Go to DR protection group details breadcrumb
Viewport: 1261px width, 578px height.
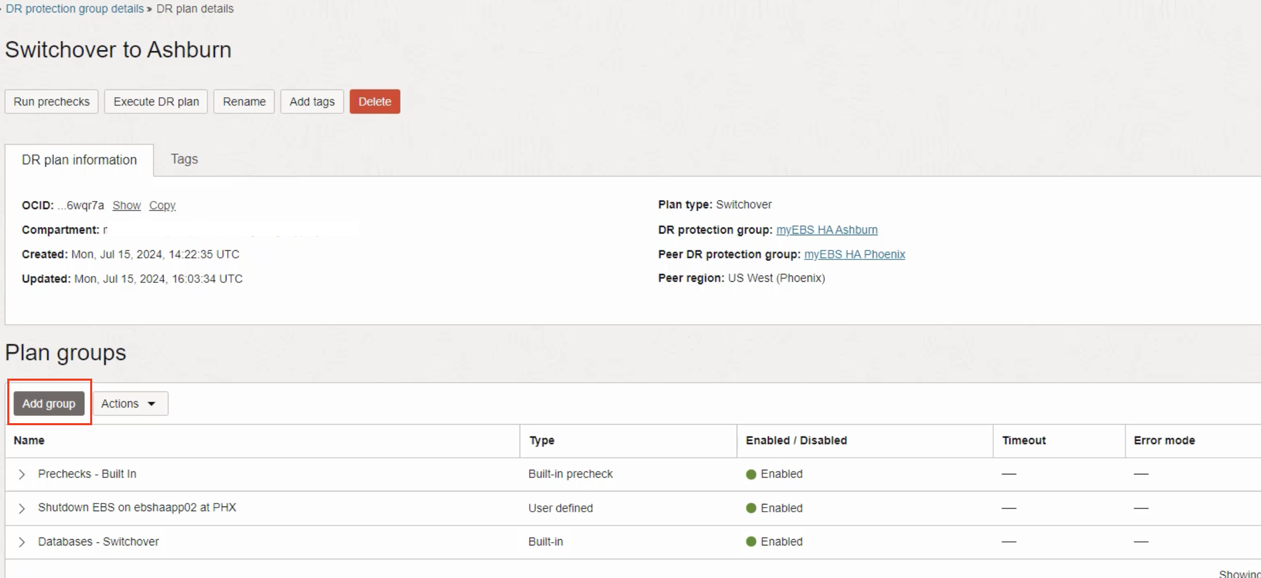tap(75, 9)
